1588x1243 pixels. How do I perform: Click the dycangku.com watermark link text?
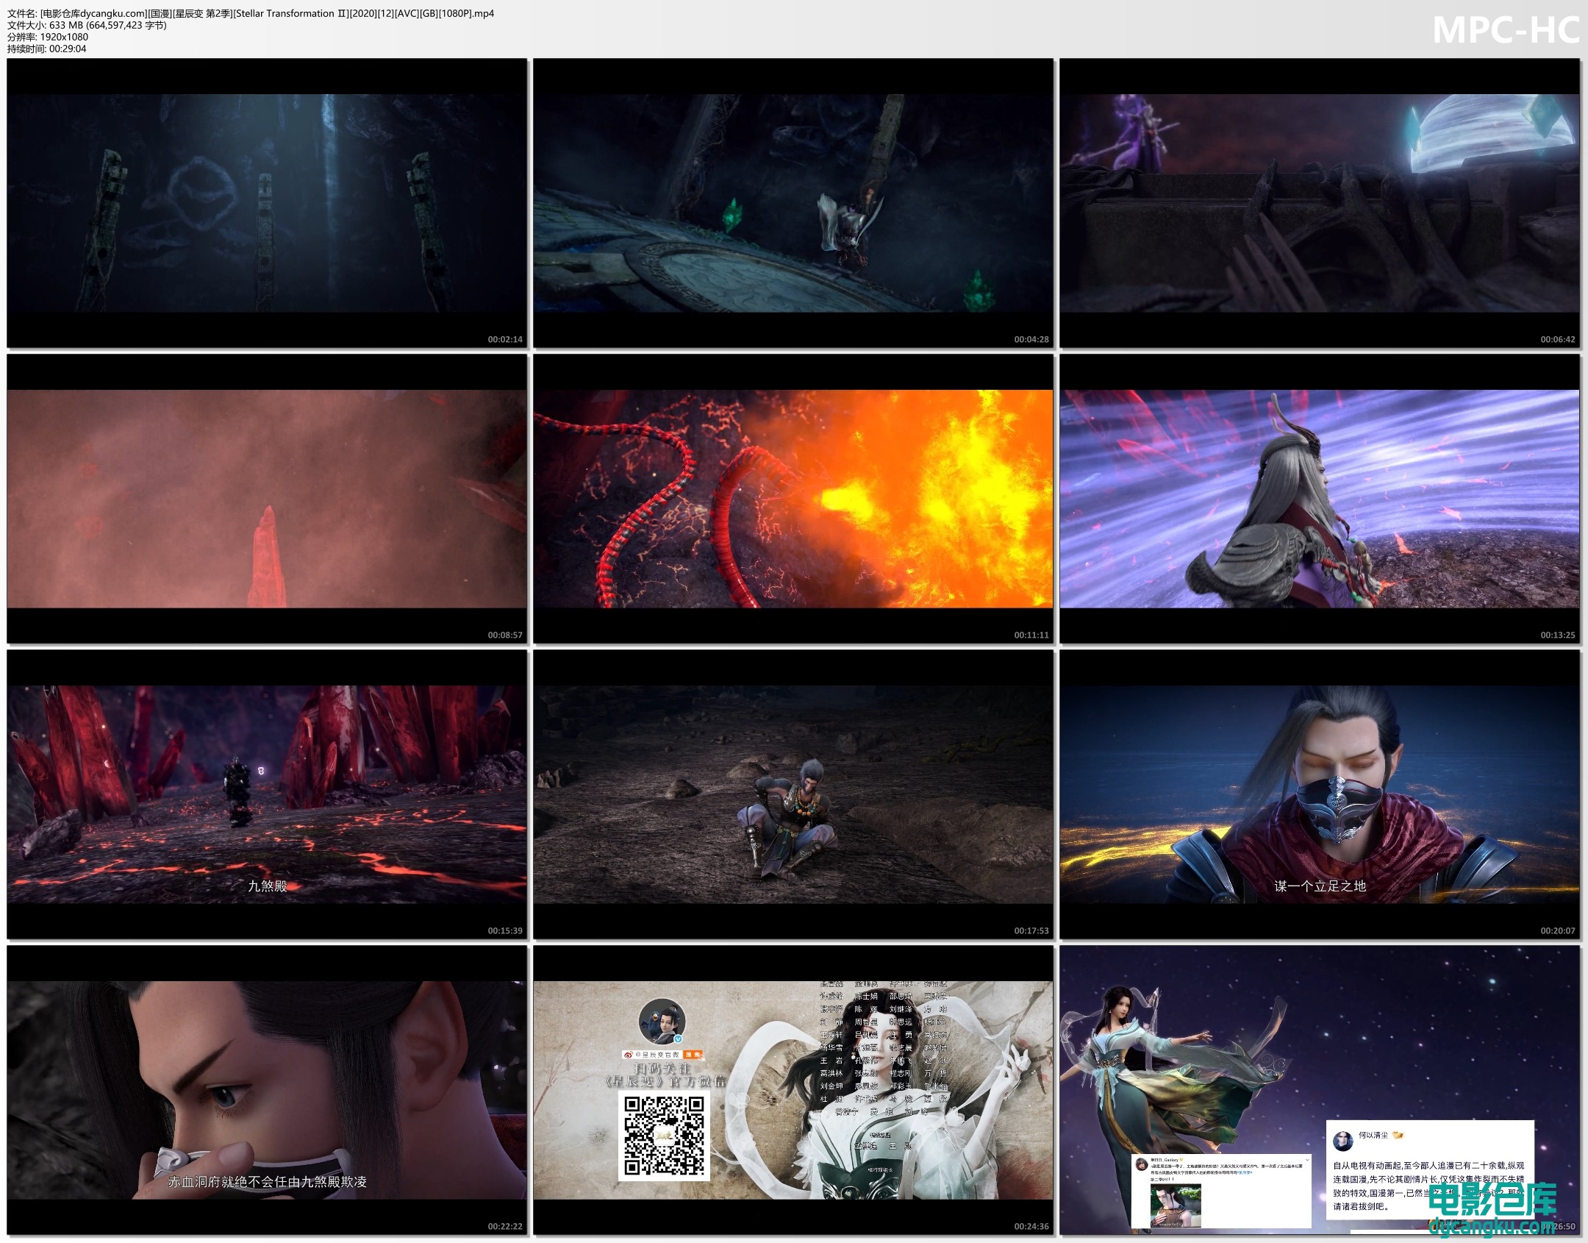coord(1492,1226)
